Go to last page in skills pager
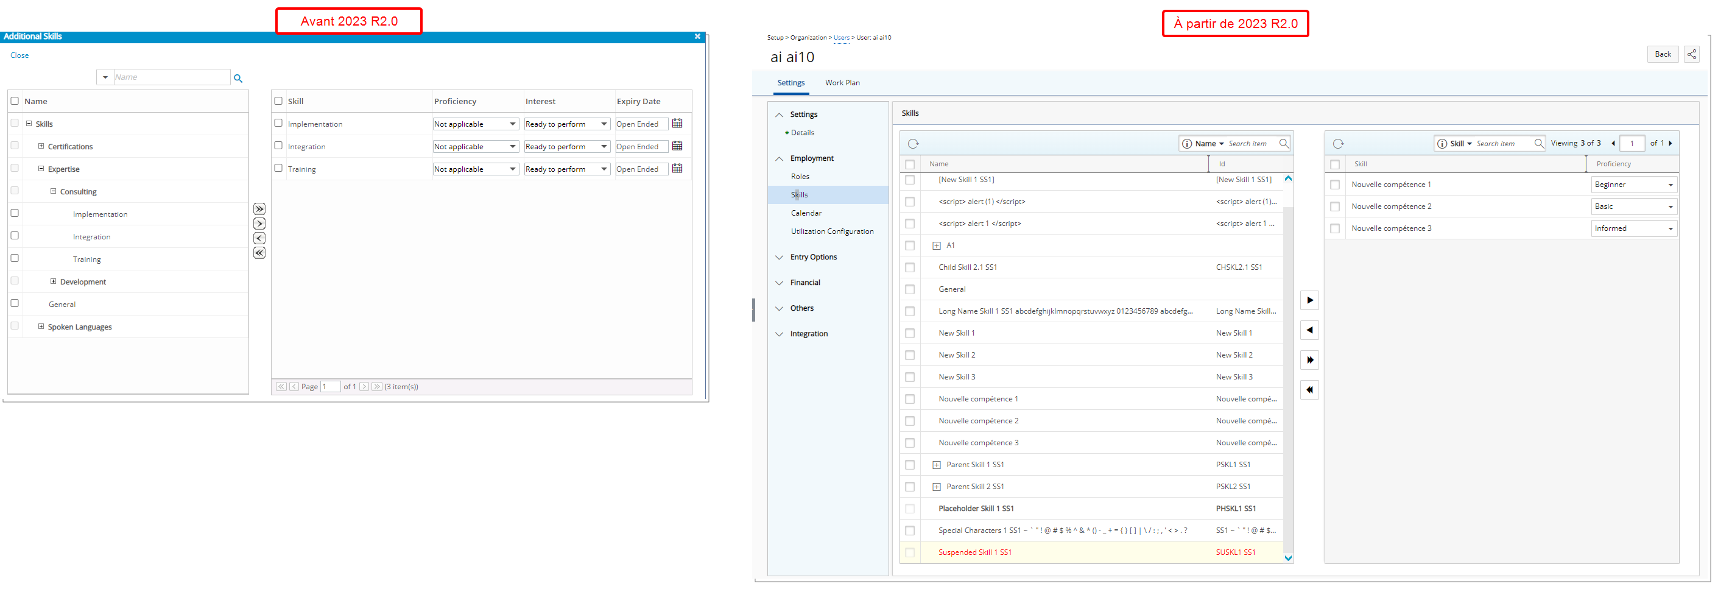 [377, 386]
